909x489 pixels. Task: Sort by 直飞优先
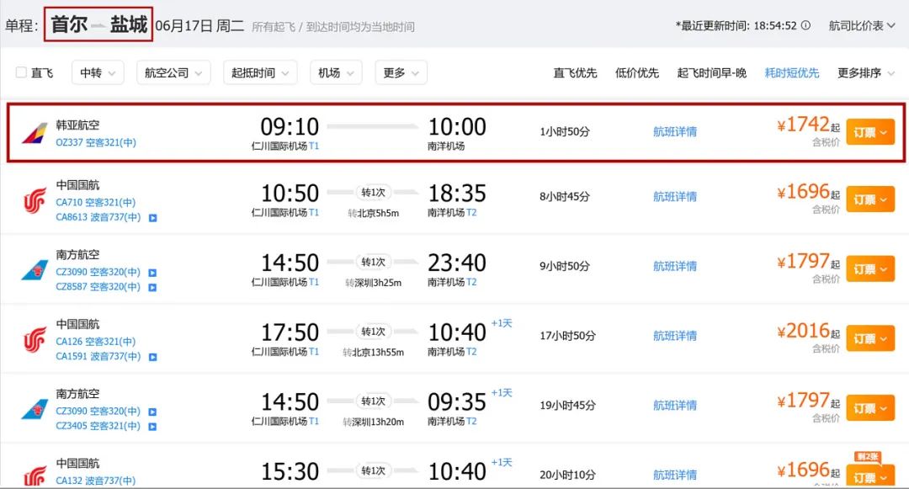[575, 73]
